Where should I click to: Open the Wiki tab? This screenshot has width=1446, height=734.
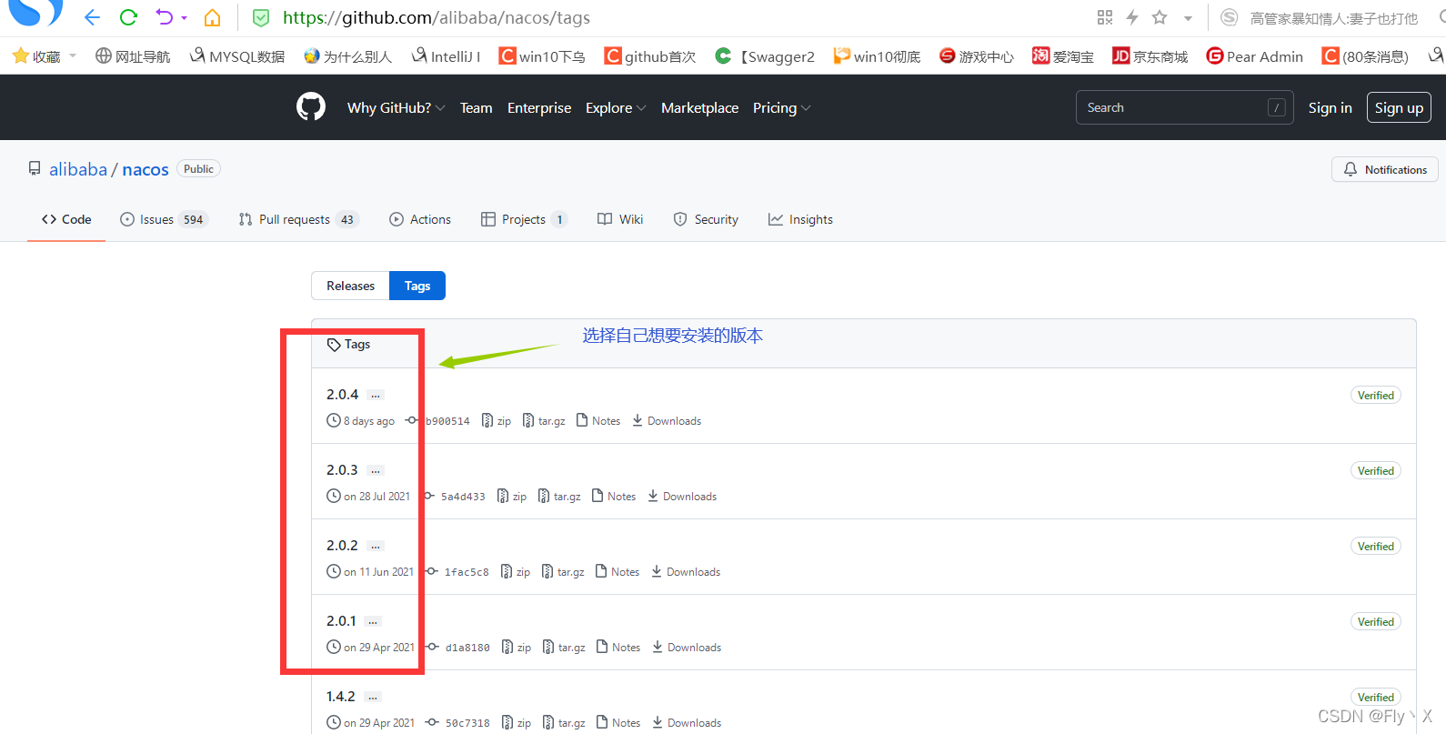(620, 219)
